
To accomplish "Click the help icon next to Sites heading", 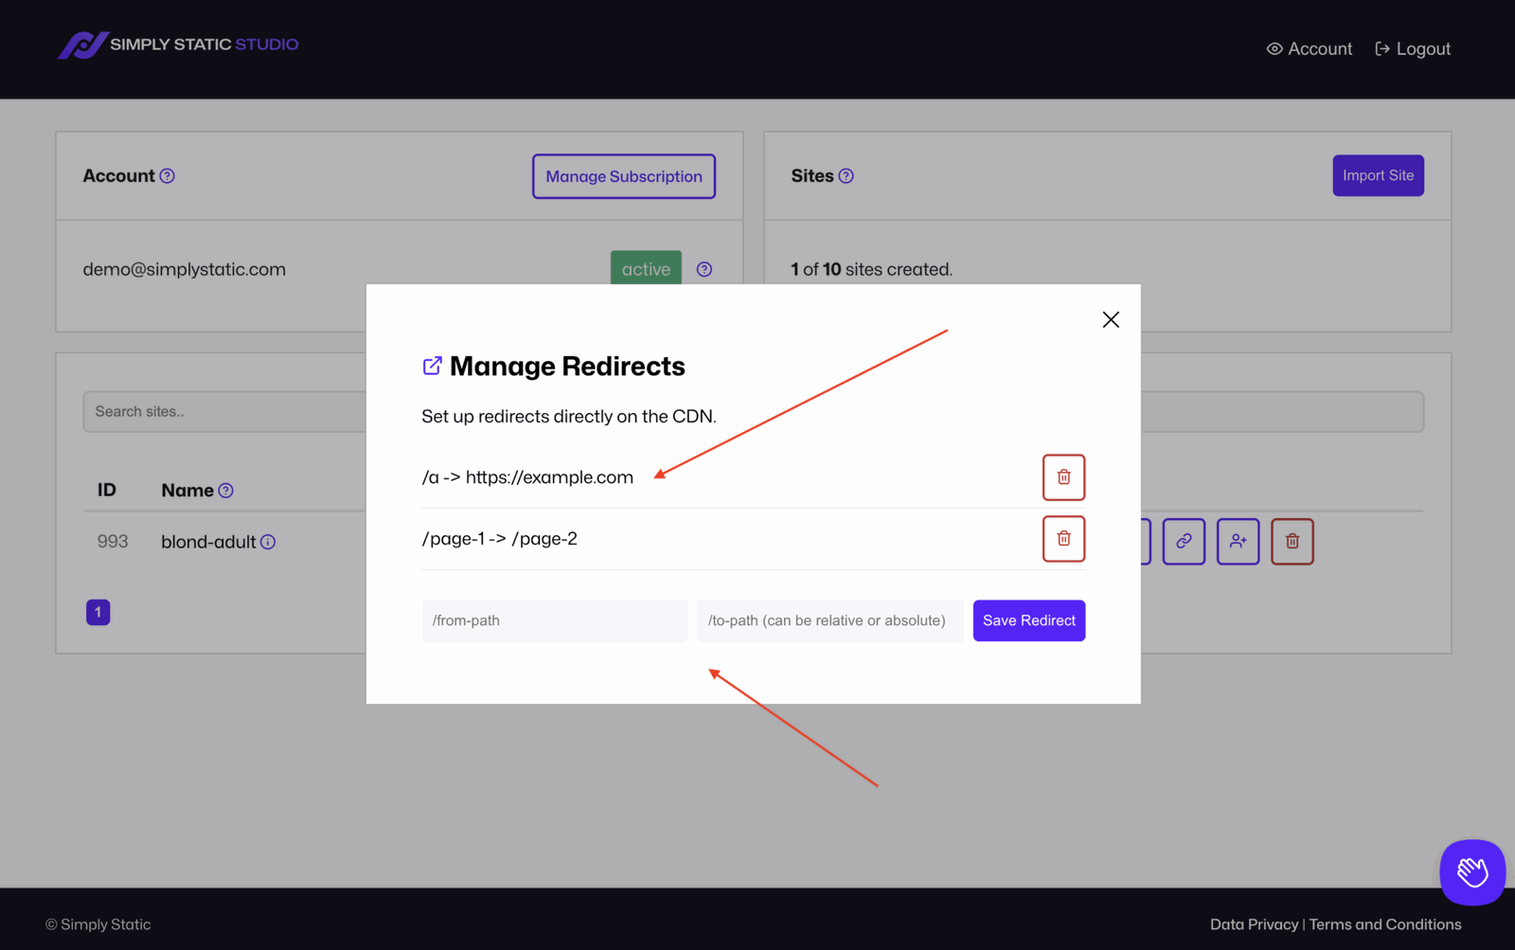I will [x=847, y=175].
